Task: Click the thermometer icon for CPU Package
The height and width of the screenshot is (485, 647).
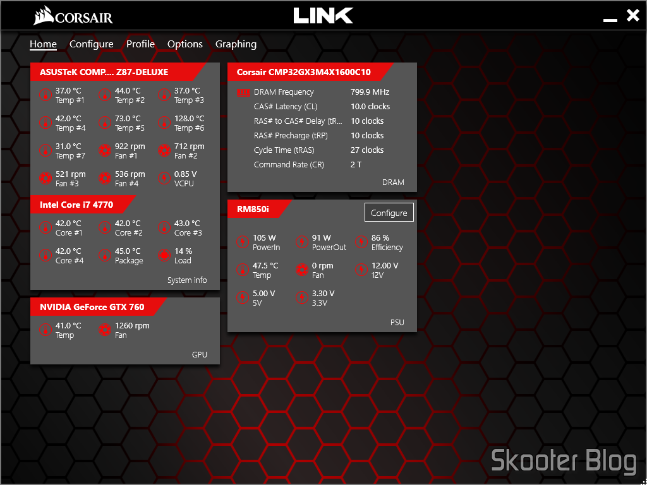Action: click(104, 255)
